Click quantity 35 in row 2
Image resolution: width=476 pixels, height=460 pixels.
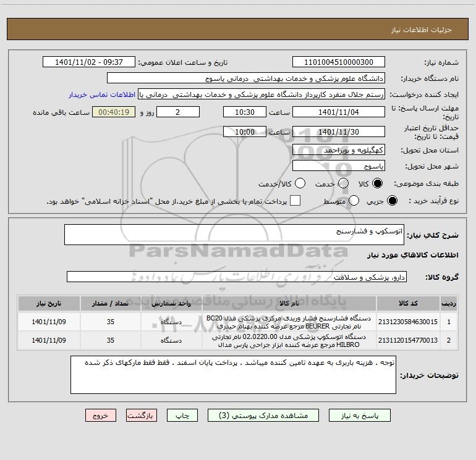click(111, 340)
